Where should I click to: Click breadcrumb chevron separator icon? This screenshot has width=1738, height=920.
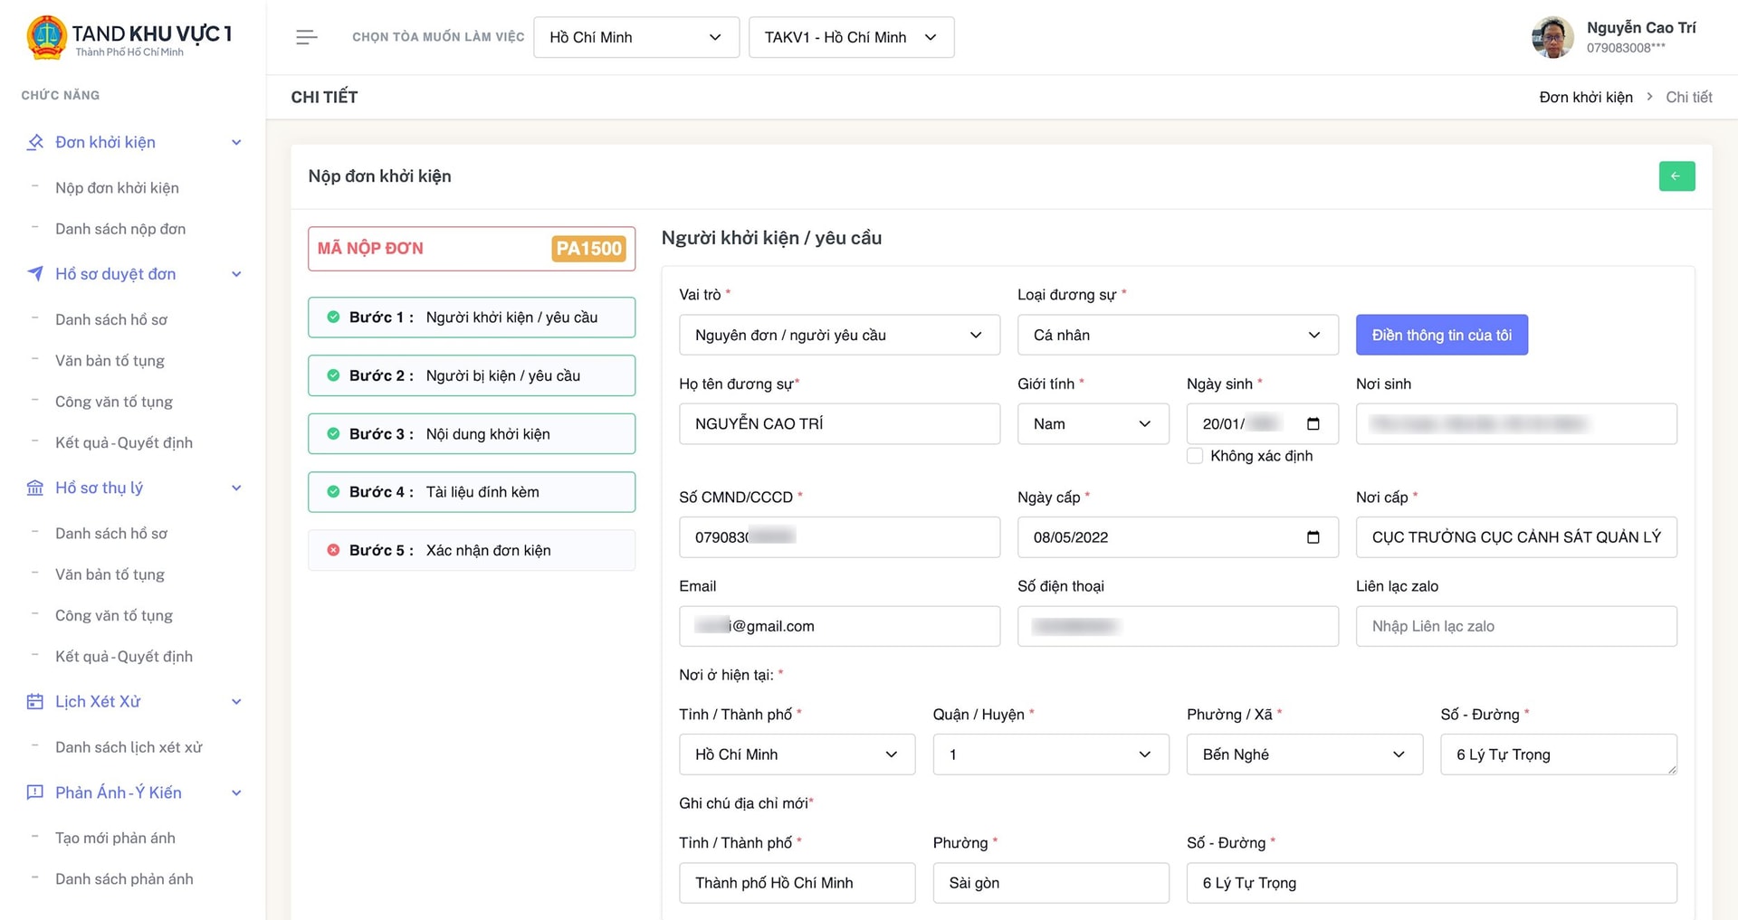tap(1649, 96)
